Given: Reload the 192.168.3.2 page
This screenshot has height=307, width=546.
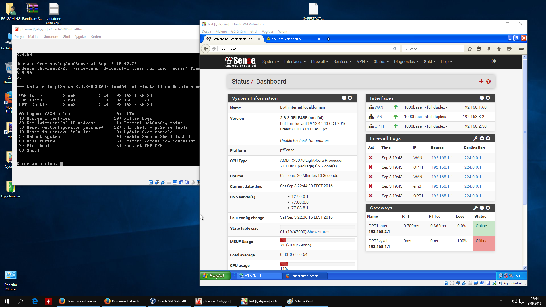Looking at the screenshot, I should (395, 49).
